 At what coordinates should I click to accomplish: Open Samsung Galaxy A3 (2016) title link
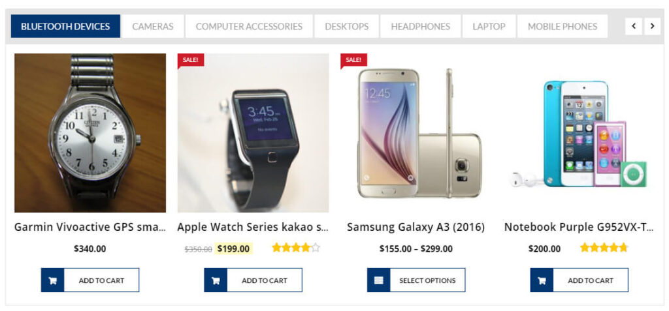[416, 227]
